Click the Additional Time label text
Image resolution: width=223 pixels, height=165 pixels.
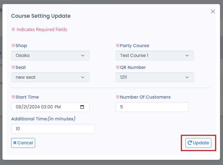[x=29, y=119]
